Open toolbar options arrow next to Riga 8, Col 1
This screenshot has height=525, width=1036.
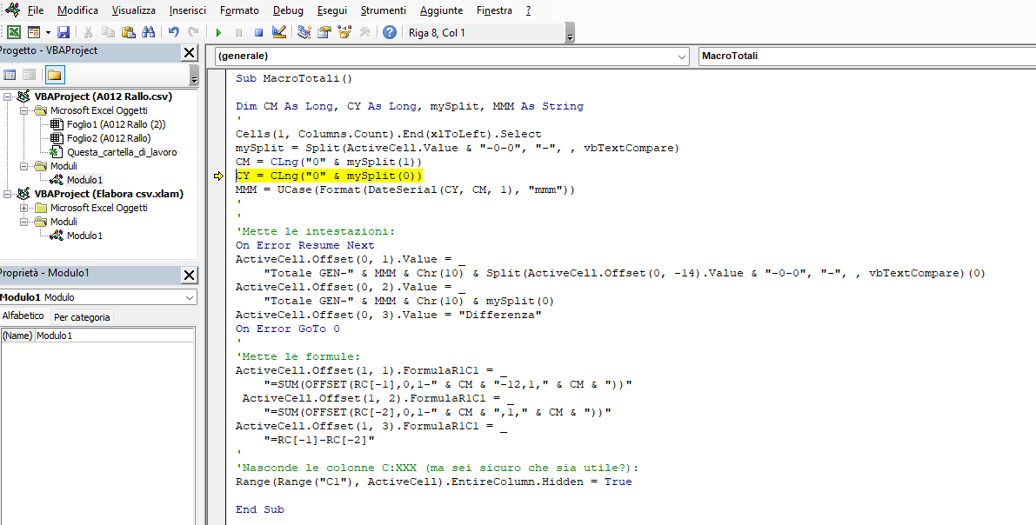tap(571, 33)
